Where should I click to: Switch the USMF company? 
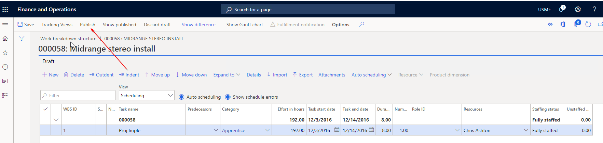click(544, 10)
